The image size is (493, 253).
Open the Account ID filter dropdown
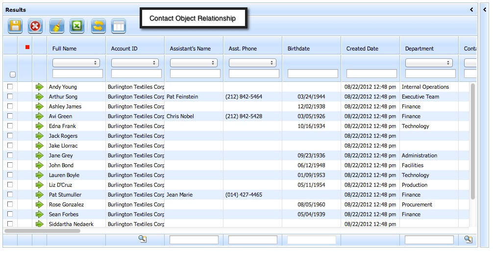click(x=135, y=63)
